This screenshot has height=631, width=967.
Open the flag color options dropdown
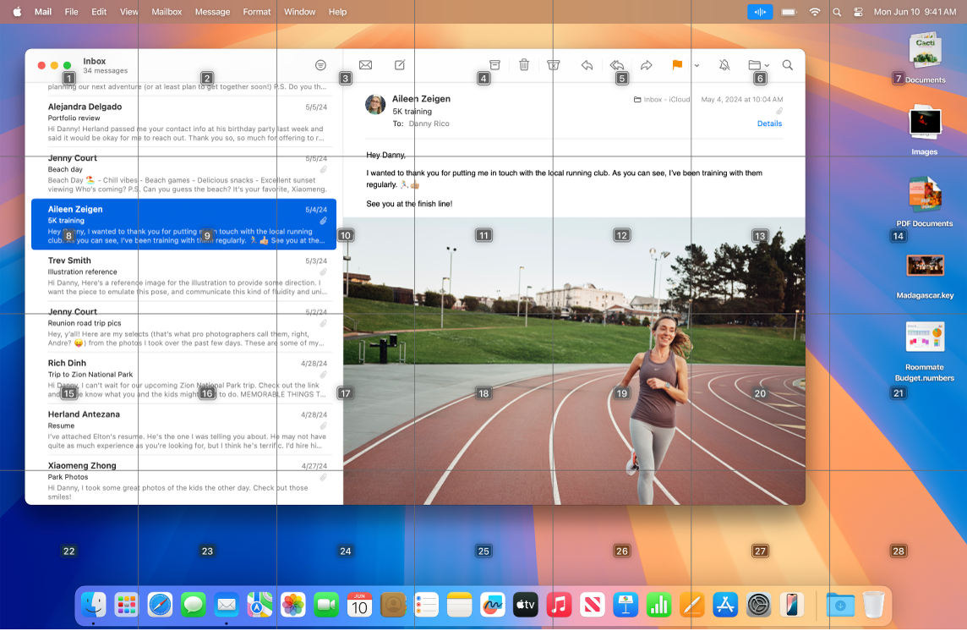coord(697,64)
